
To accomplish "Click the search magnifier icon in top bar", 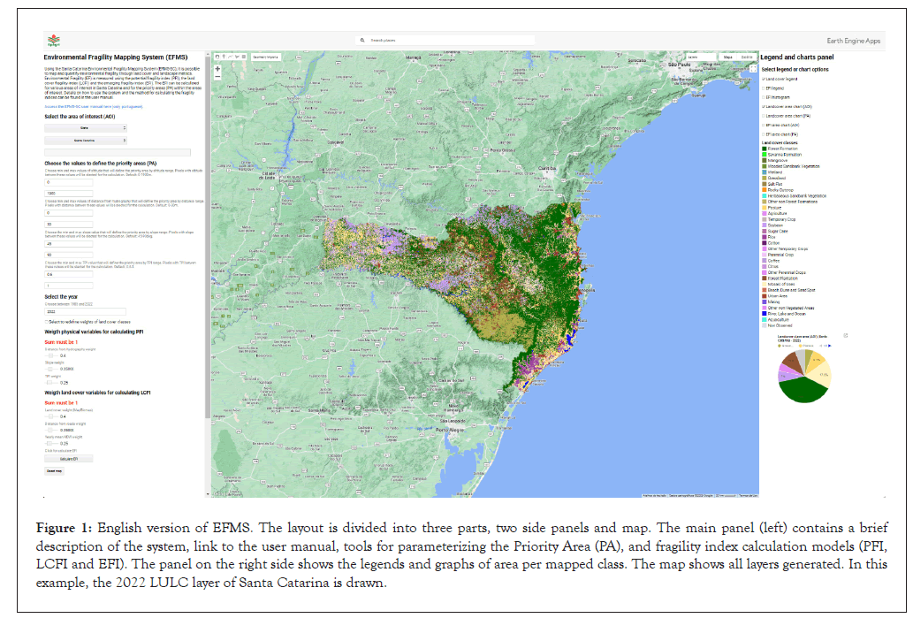I will coord(362,41).
